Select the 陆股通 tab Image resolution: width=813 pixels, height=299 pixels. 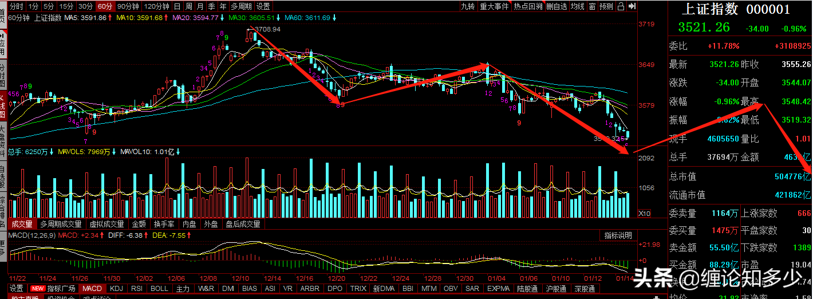[528, 289]
